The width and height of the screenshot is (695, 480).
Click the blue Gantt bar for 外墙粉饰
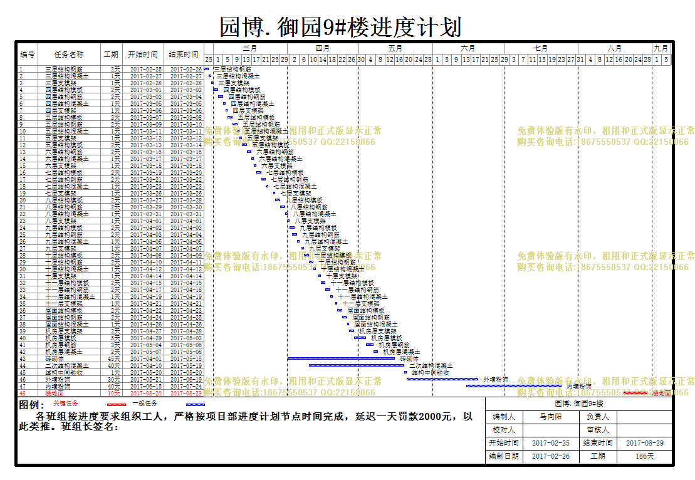[442, 379]
